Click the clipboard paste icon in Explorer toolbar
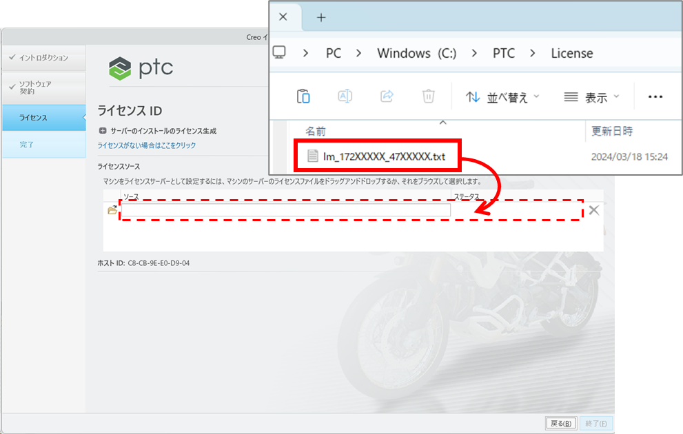The image size is (683, 434). pos(303,96)
